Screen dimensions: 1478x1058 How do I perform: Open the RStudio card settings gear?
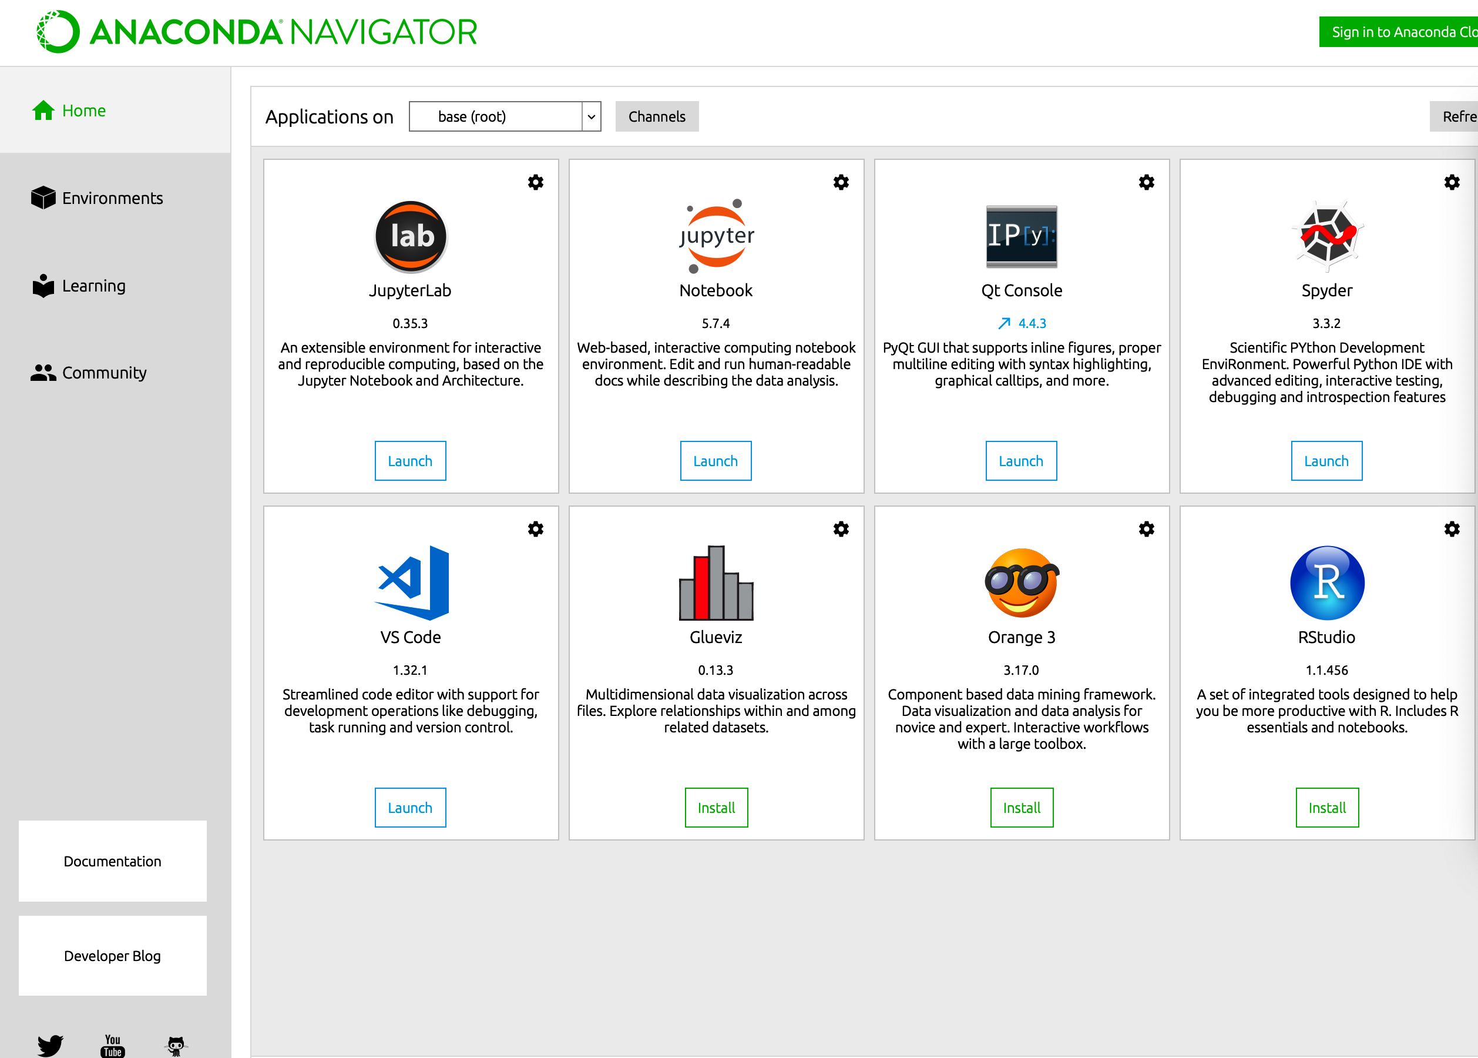pyautogui.click(x=1452, y=529)
